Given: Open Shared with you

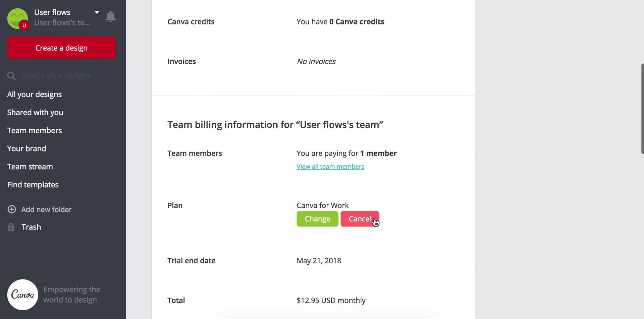Looking at the screenshot, I should click(35, 113).
